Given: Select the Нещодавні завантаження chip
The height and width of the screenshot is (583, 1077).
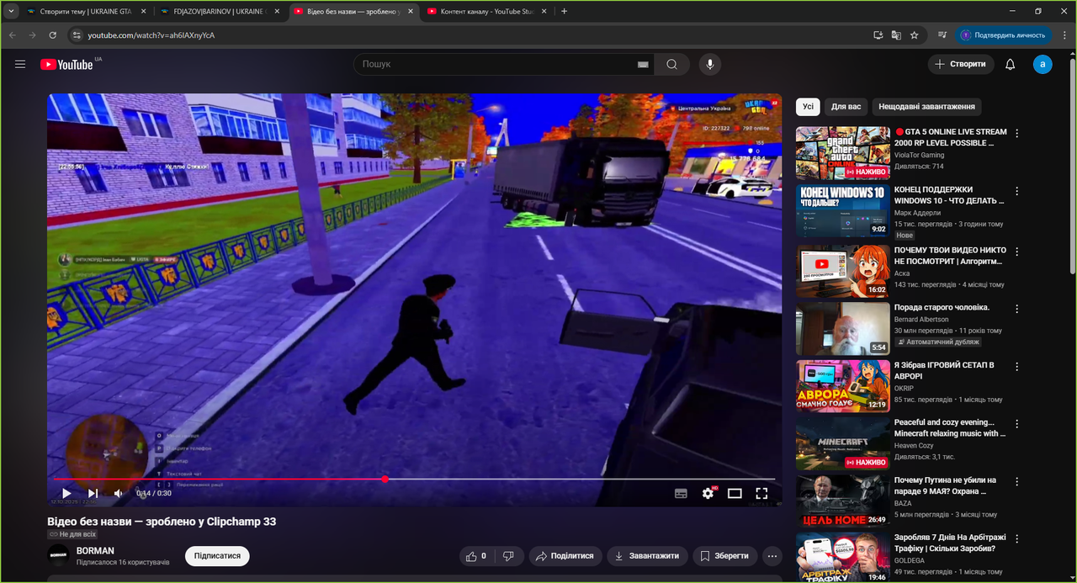Looking at the screenshot, I should point(926,107).
